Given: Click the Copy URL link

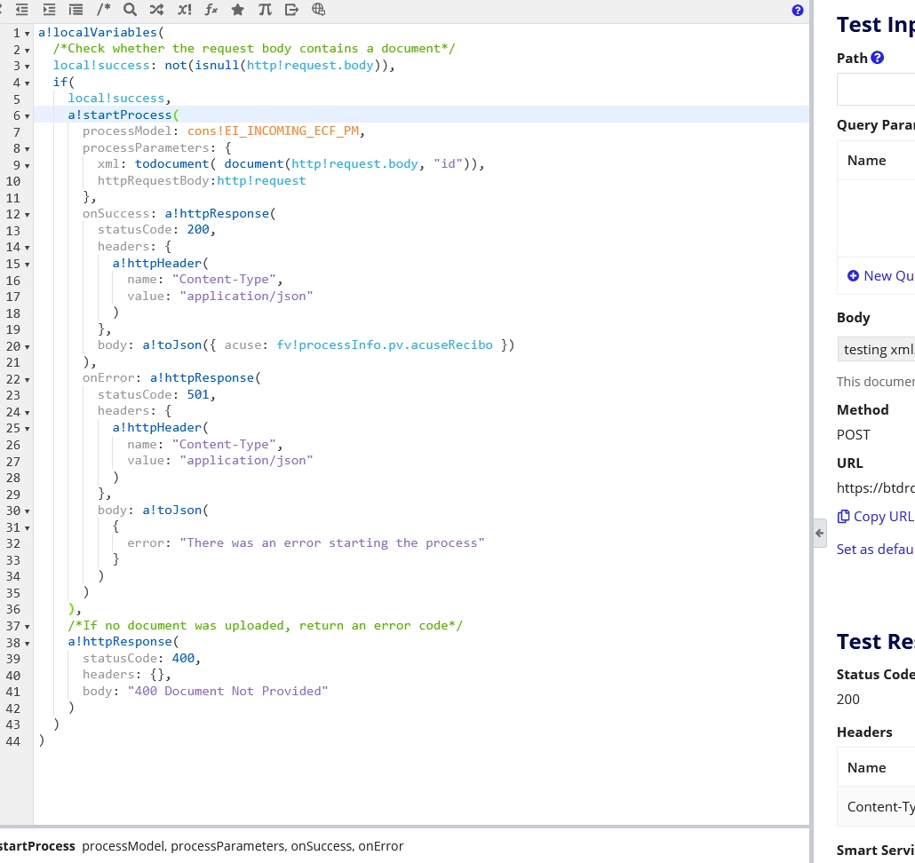Looking at the screenshot, I should click(x=875, y=517).
